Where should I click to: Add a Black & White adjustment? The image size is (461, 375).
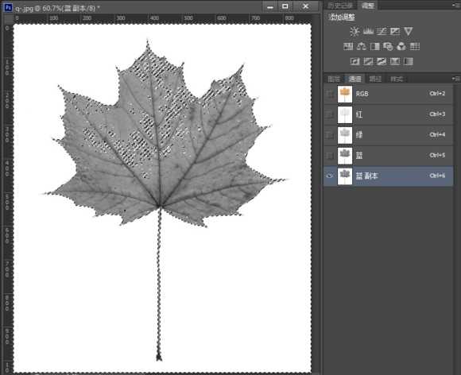[375, 46]
